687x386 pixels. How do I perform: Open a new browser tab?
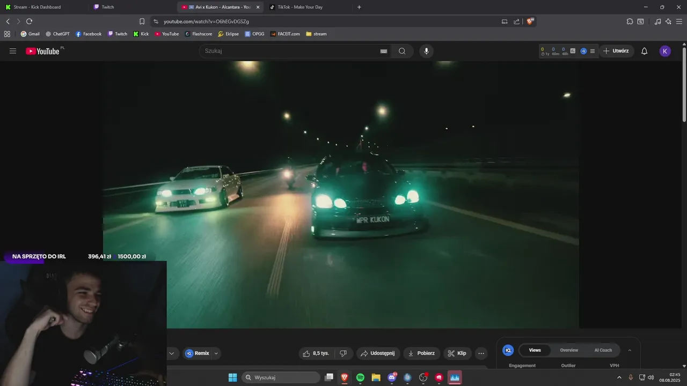[x=359, y=7]
